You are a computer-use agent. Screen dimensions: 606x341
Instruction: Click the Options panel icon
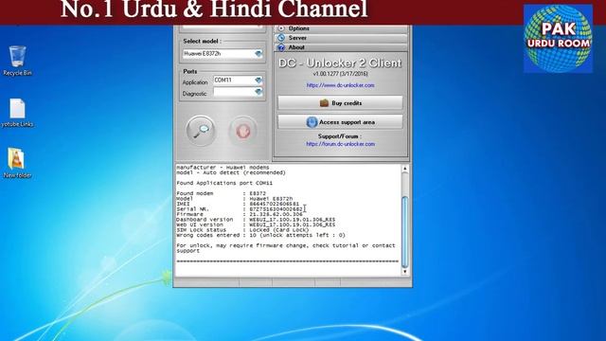281,28
